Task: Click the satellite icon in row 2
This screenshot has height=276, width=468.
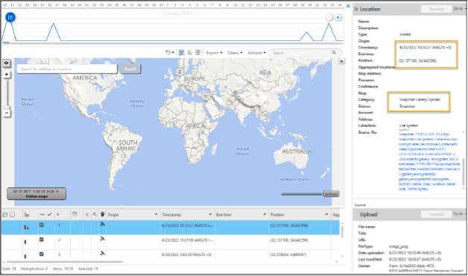Action: 102,239
